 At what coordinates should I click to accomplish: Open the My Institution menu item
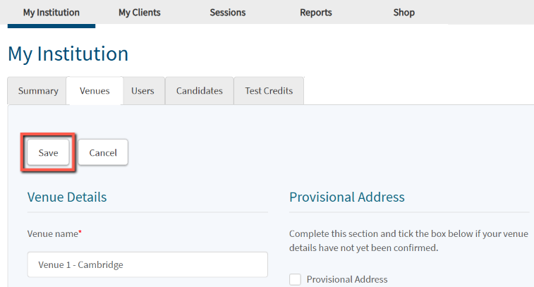coord(51,13)
